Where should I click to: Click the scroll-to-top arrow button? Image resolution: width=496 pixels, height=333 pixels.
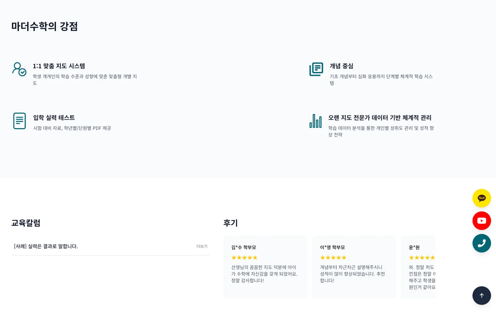click(x=481, y=295)
